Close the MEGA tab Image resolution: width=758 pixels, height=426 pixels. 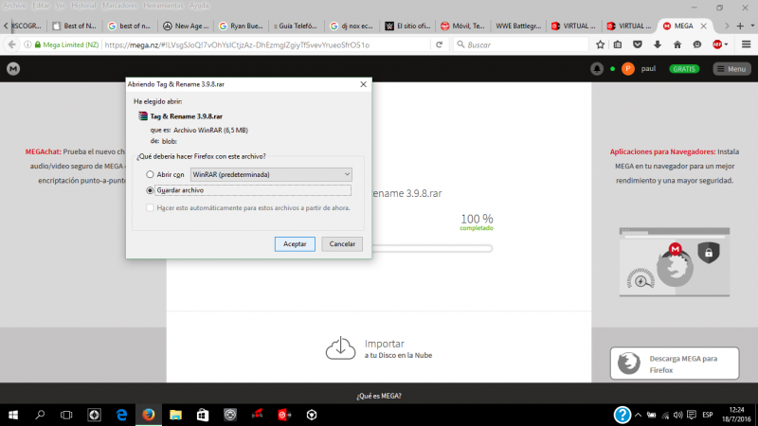(704, 27)
